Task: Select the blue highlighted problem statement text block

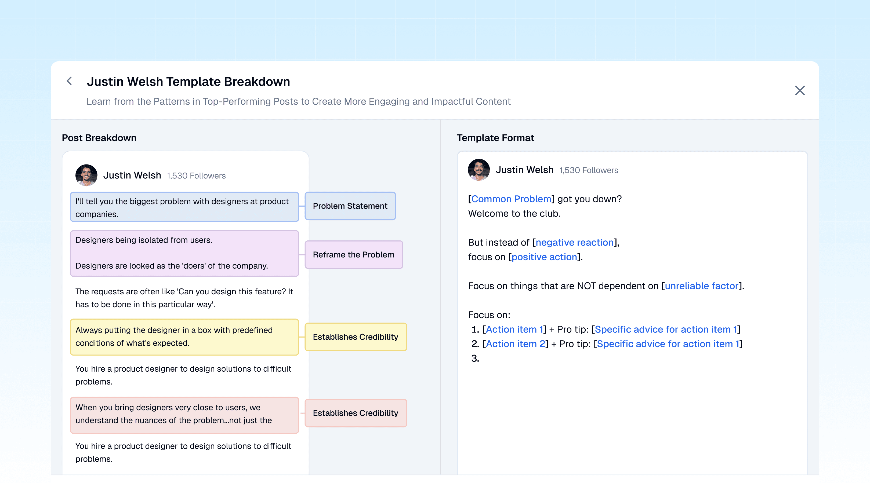Action: [184, 207]
